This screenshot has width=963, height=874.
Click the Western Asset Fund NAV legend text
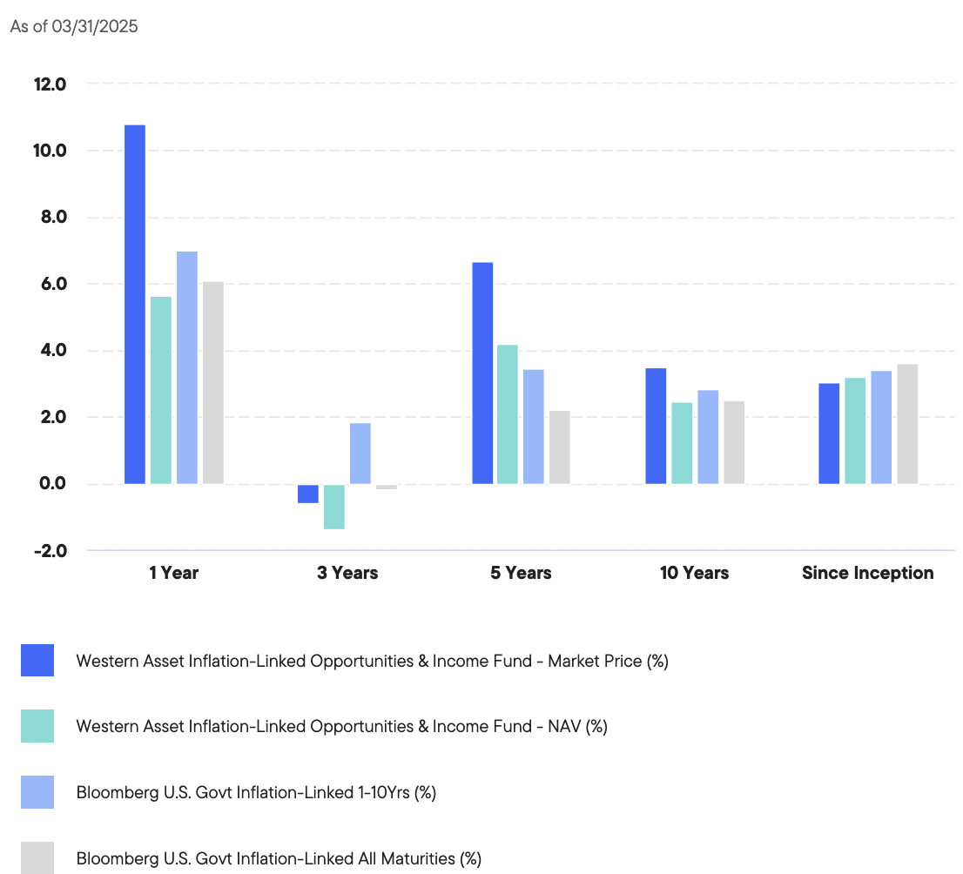(x=343, y=726)
